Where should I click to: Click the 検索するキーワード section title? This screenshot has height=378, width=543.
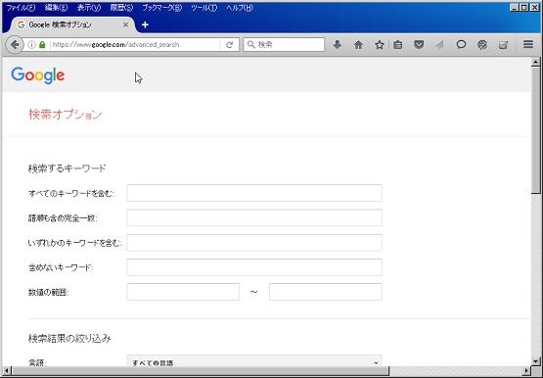point(67,168)
